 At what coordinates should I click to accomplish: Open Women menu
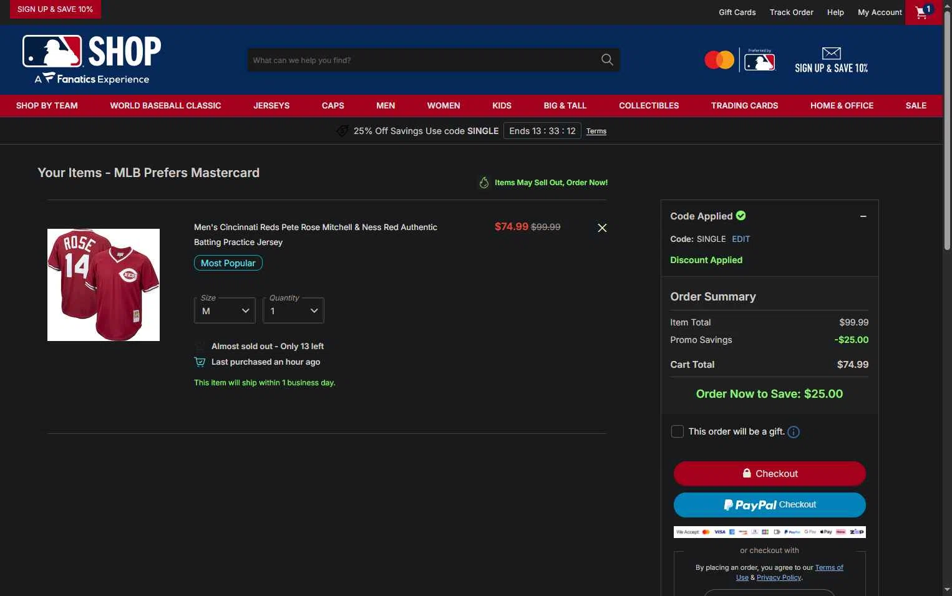coord(444,106)
